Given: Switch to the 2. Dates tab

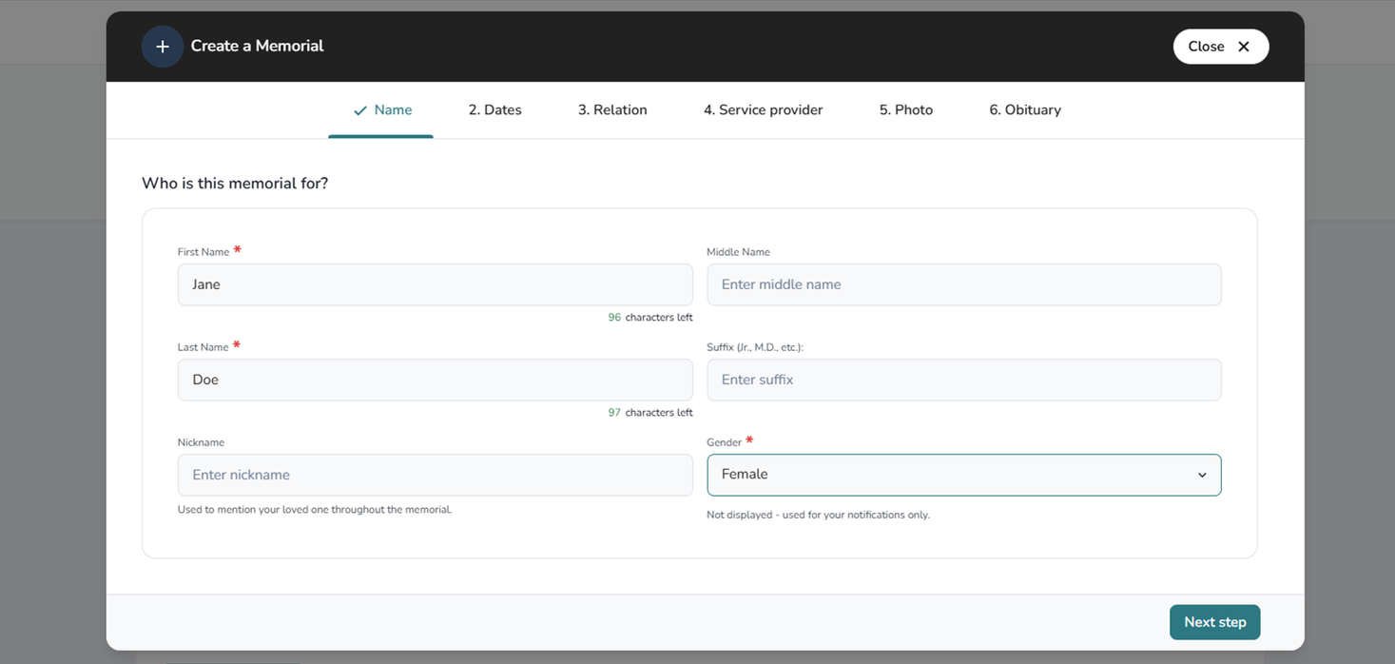Looking at the screenshot, I should click(x=494, y=110).
